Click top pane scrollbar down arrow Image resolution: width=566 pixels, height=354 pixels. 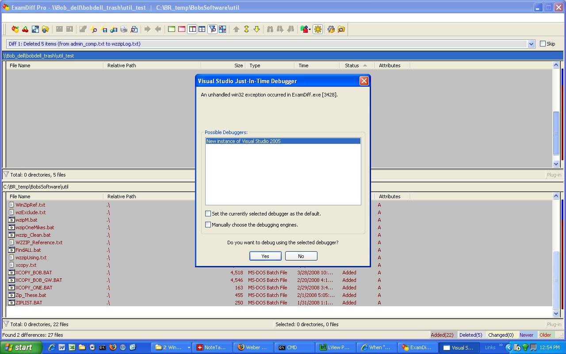coord(556,164)
